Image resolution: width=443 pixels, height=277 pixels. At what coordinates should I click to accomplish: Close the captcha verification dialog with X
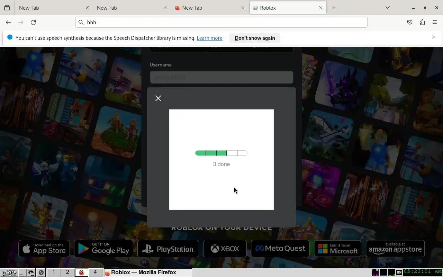click(158, 98)
